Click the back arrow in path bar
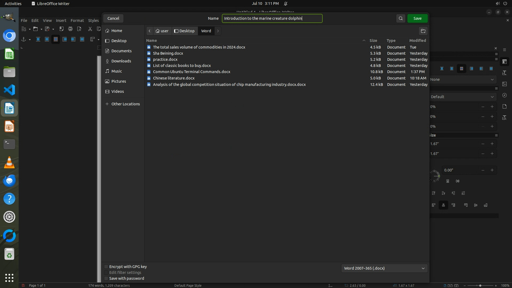Screen dimensions: 512x288 (150, 31)
